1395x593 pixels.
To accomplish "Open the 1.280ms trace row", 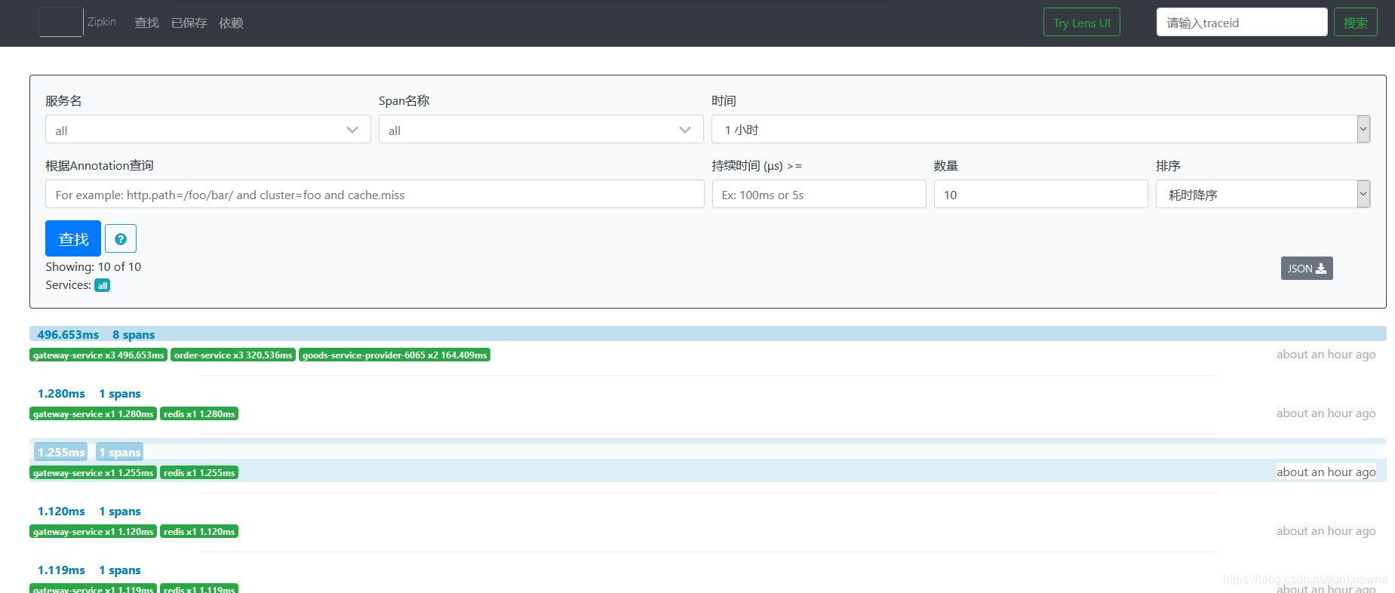I will pos(708,394).
